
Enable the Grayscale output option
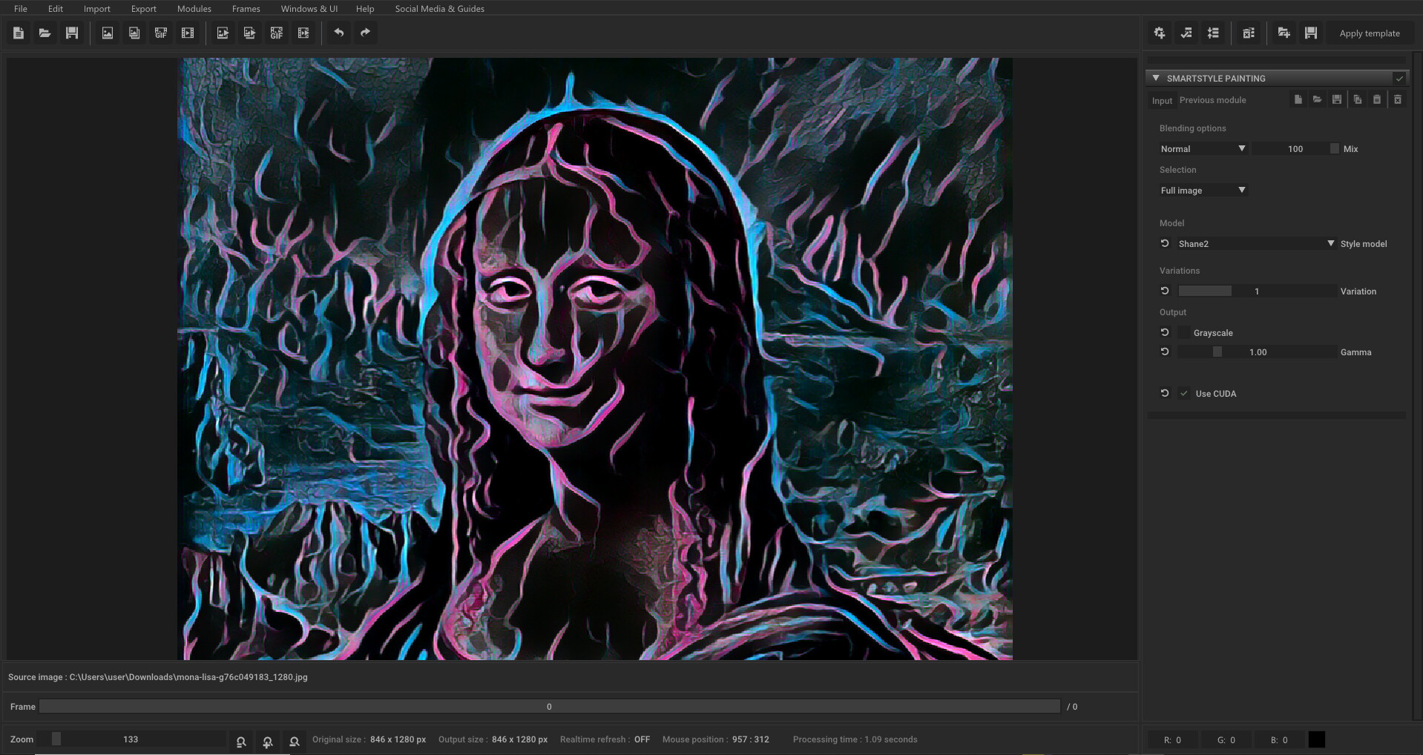[1183, 332]
